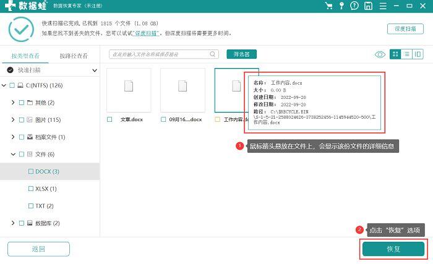Click the key registration icon
Viewport: 433px width, 264px height.
click(341, 6)
